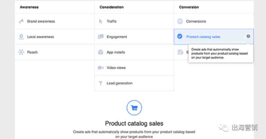The width and height of the screenshot is (266, 139).
Task: Choose the Engagement icon
Action: click(100, 37)
